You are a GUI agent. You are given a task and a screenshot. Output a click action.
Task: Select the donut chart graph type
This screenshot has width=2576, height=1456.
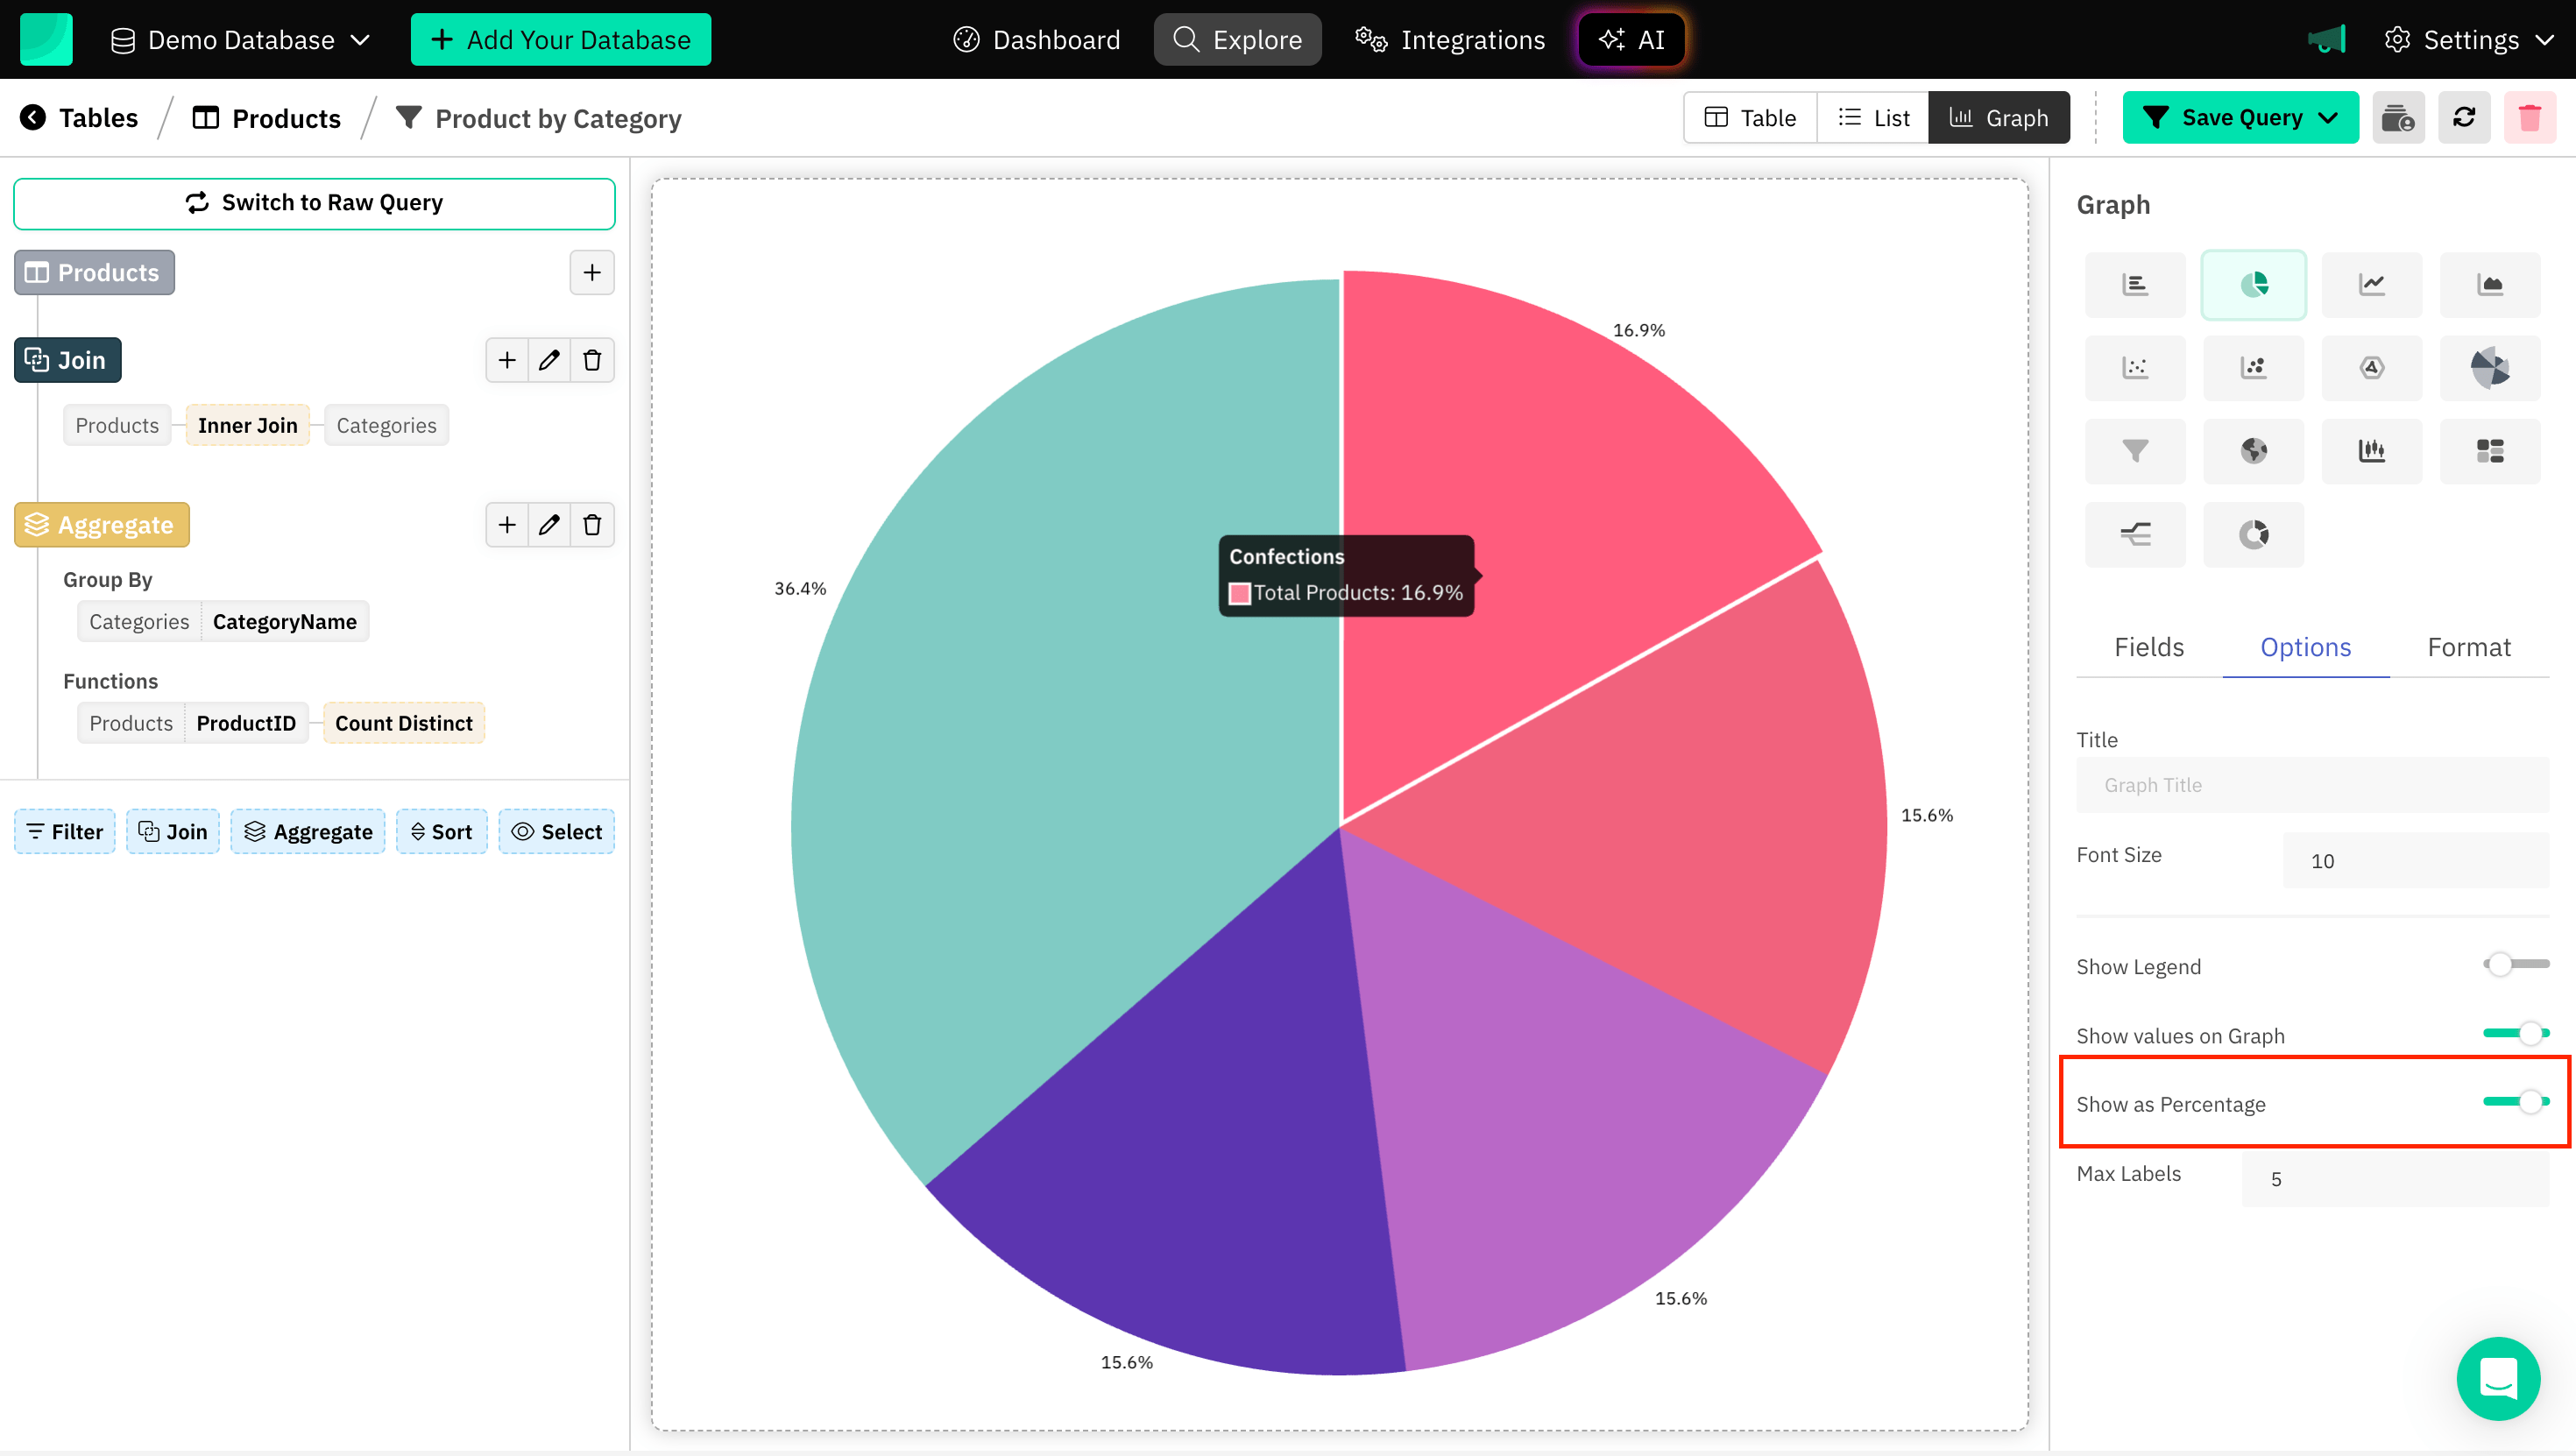[2253, 534]
